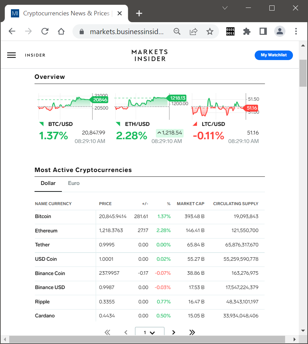
Task: Bookmark this page with the star
Action: (210, 31)
